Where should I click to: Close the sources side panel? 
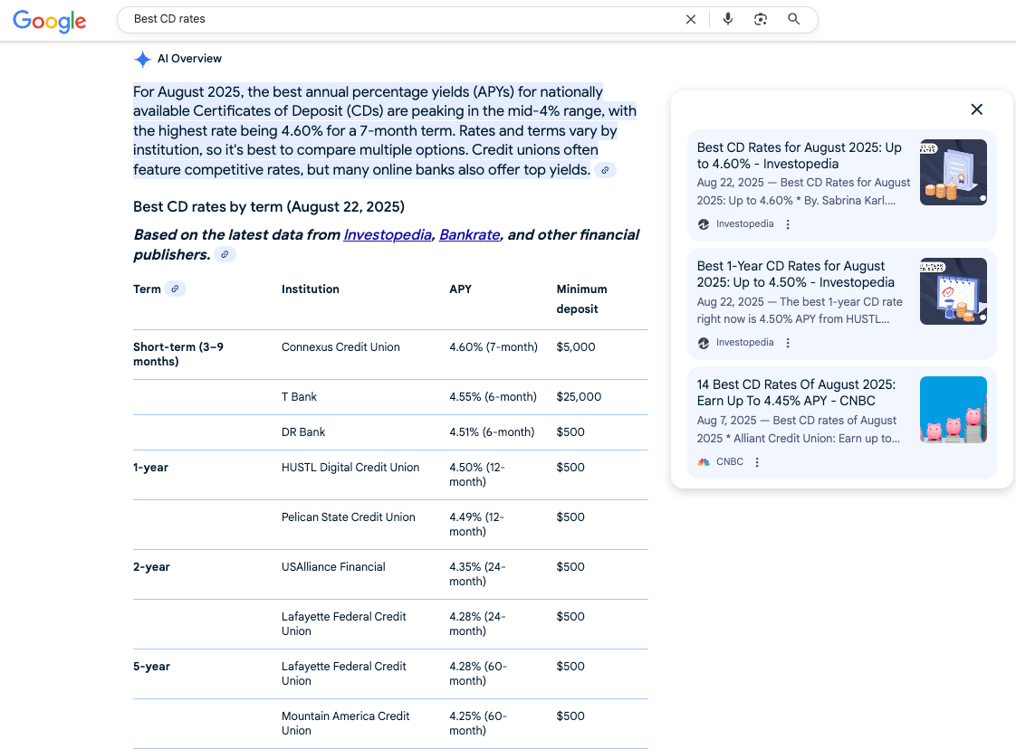976,109
